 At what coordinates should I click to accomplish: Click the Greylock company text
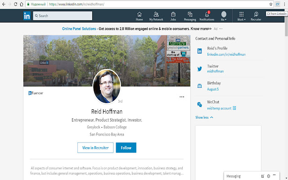point(94,127)
